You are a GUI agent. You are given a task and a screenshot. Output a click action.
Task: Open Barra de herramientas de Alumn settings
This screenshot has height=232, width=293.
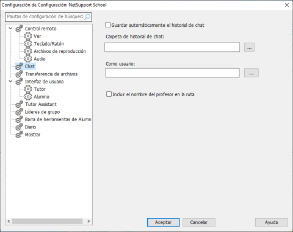(58, 119)
